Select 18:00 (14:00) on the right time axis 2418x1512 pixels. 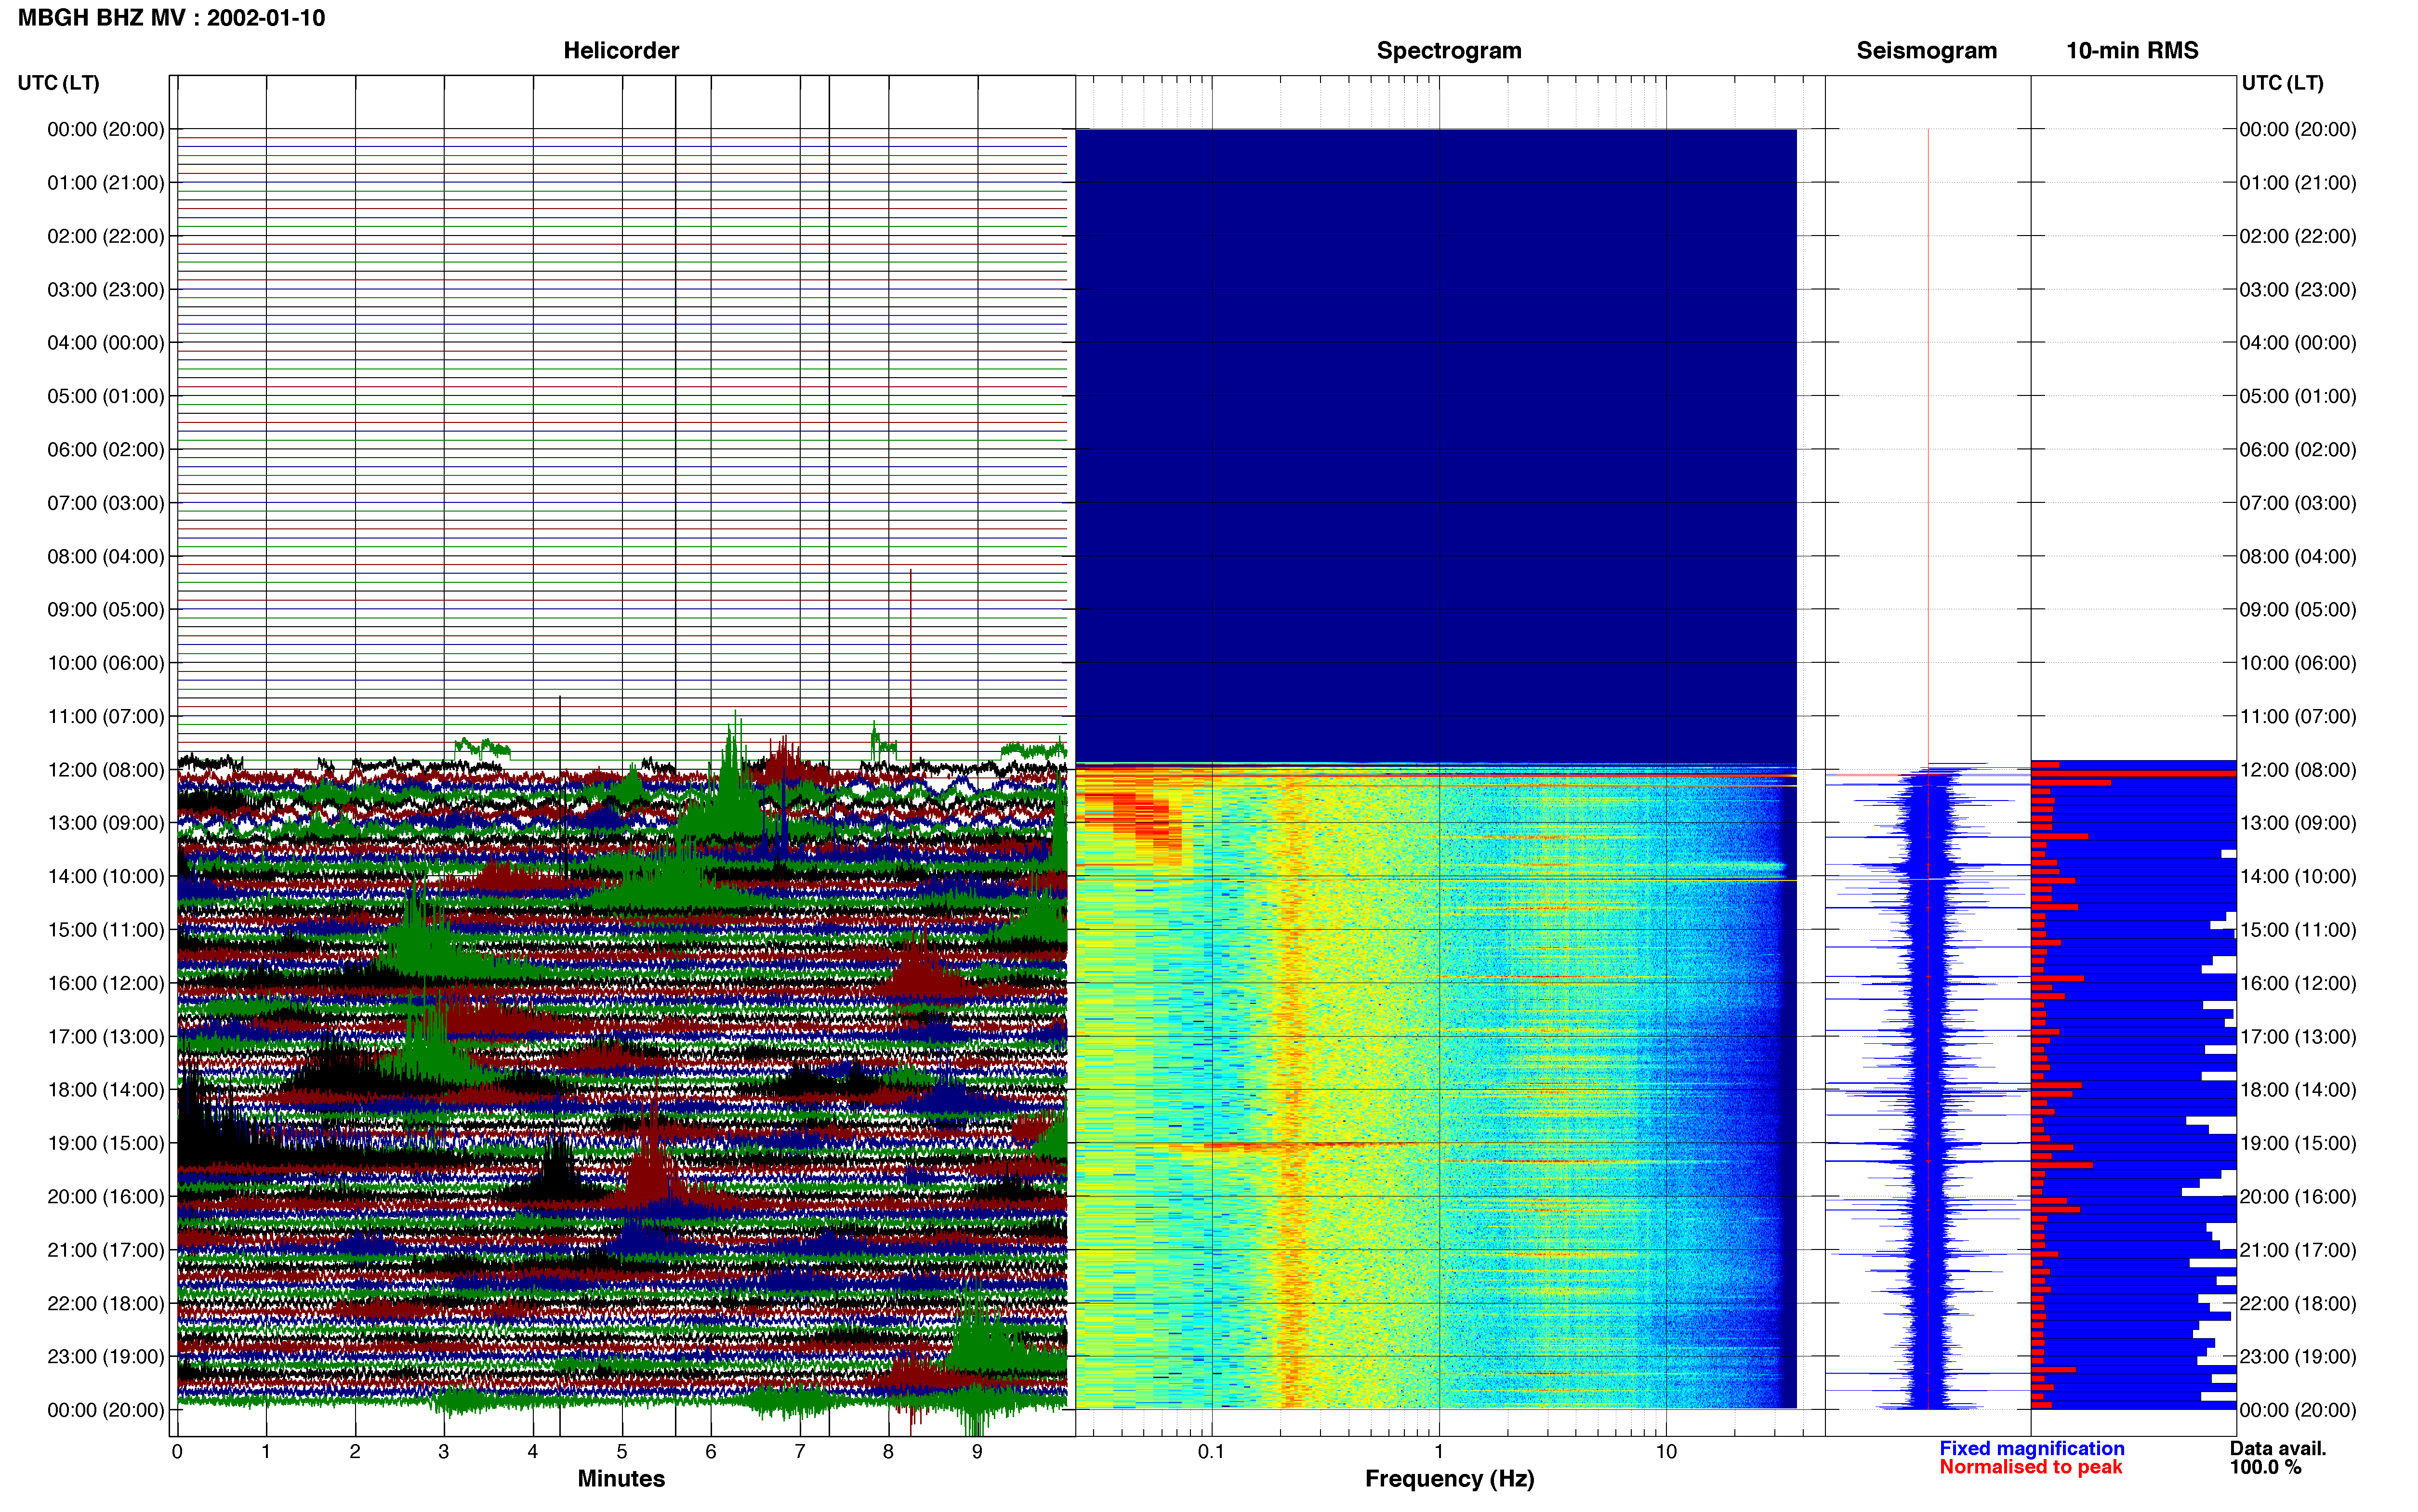click(x=2298, y=1090)
